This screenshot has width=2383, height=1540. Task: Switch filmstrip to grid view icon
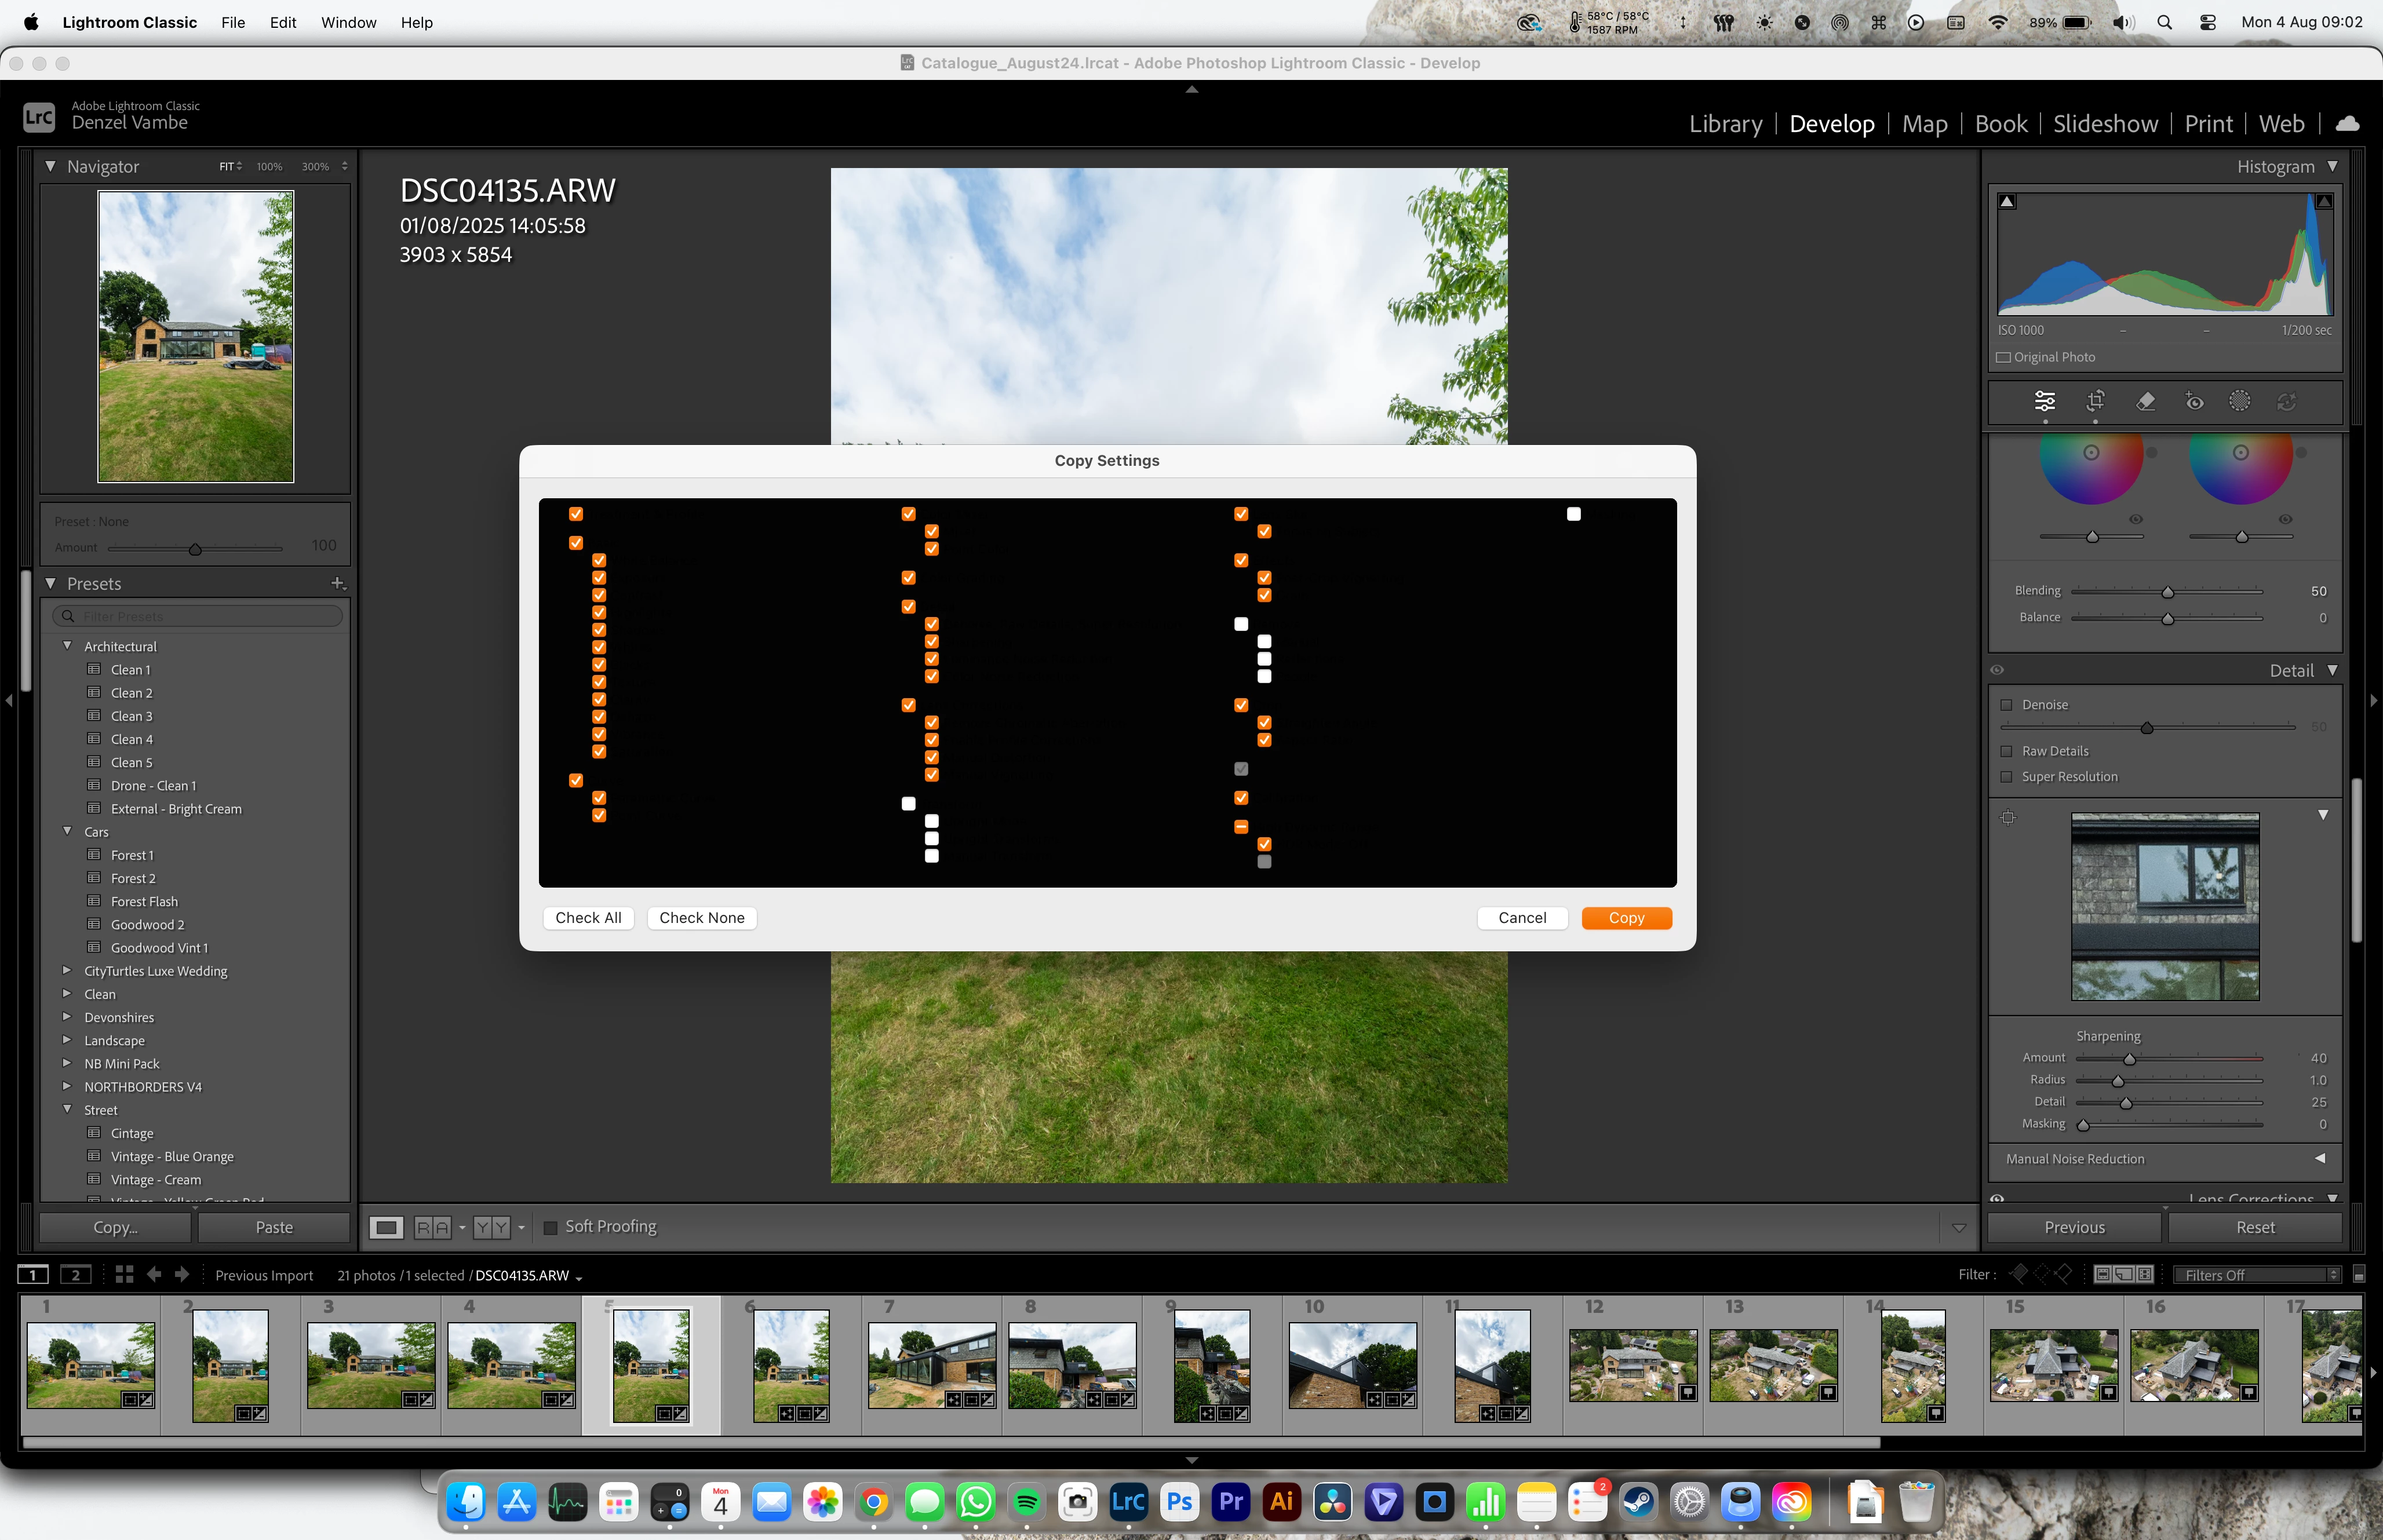tap(124, 1274)
